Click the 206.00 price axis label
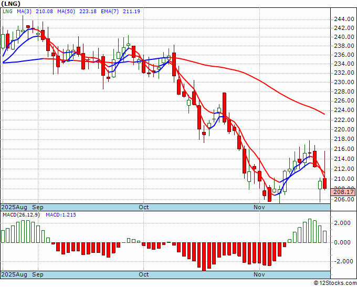This screenshot has height=287, width=357. pos(344,199)
